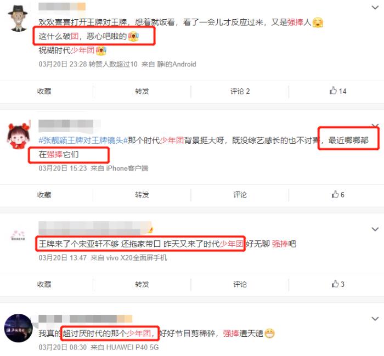Like the post with 3 likes
The width and height of the screenshot is (384, 356).
click(338, 284)
